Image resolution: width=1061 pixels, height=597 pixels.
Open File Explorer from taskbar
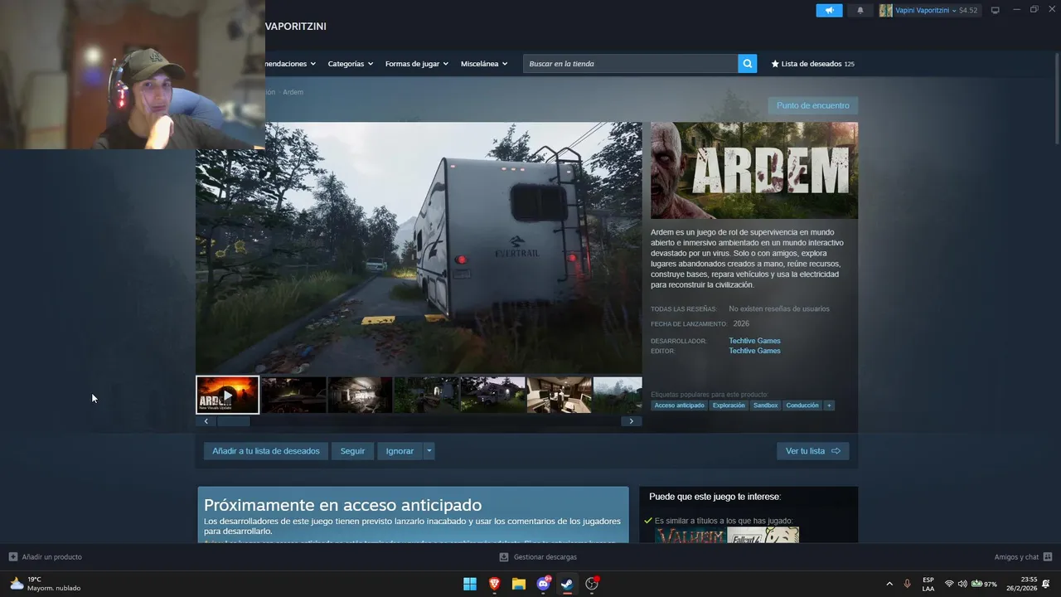pos(519,584)
